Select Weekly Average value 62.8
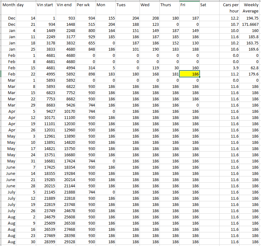Image resolution: width=261 pixels, height=246 pixels. coord(251,68)
